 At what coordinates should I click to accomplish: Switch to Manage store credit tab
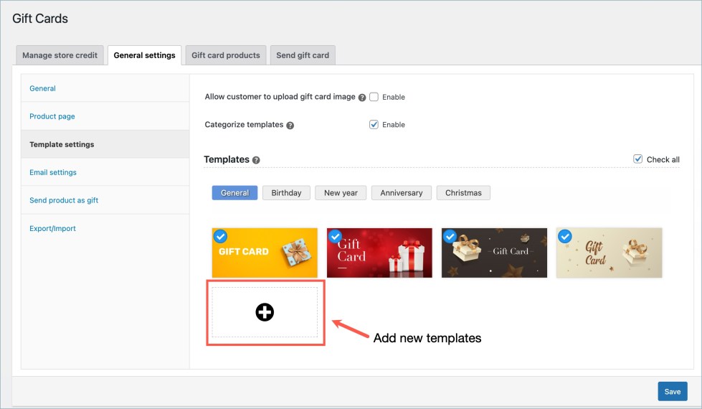[60, 55]
